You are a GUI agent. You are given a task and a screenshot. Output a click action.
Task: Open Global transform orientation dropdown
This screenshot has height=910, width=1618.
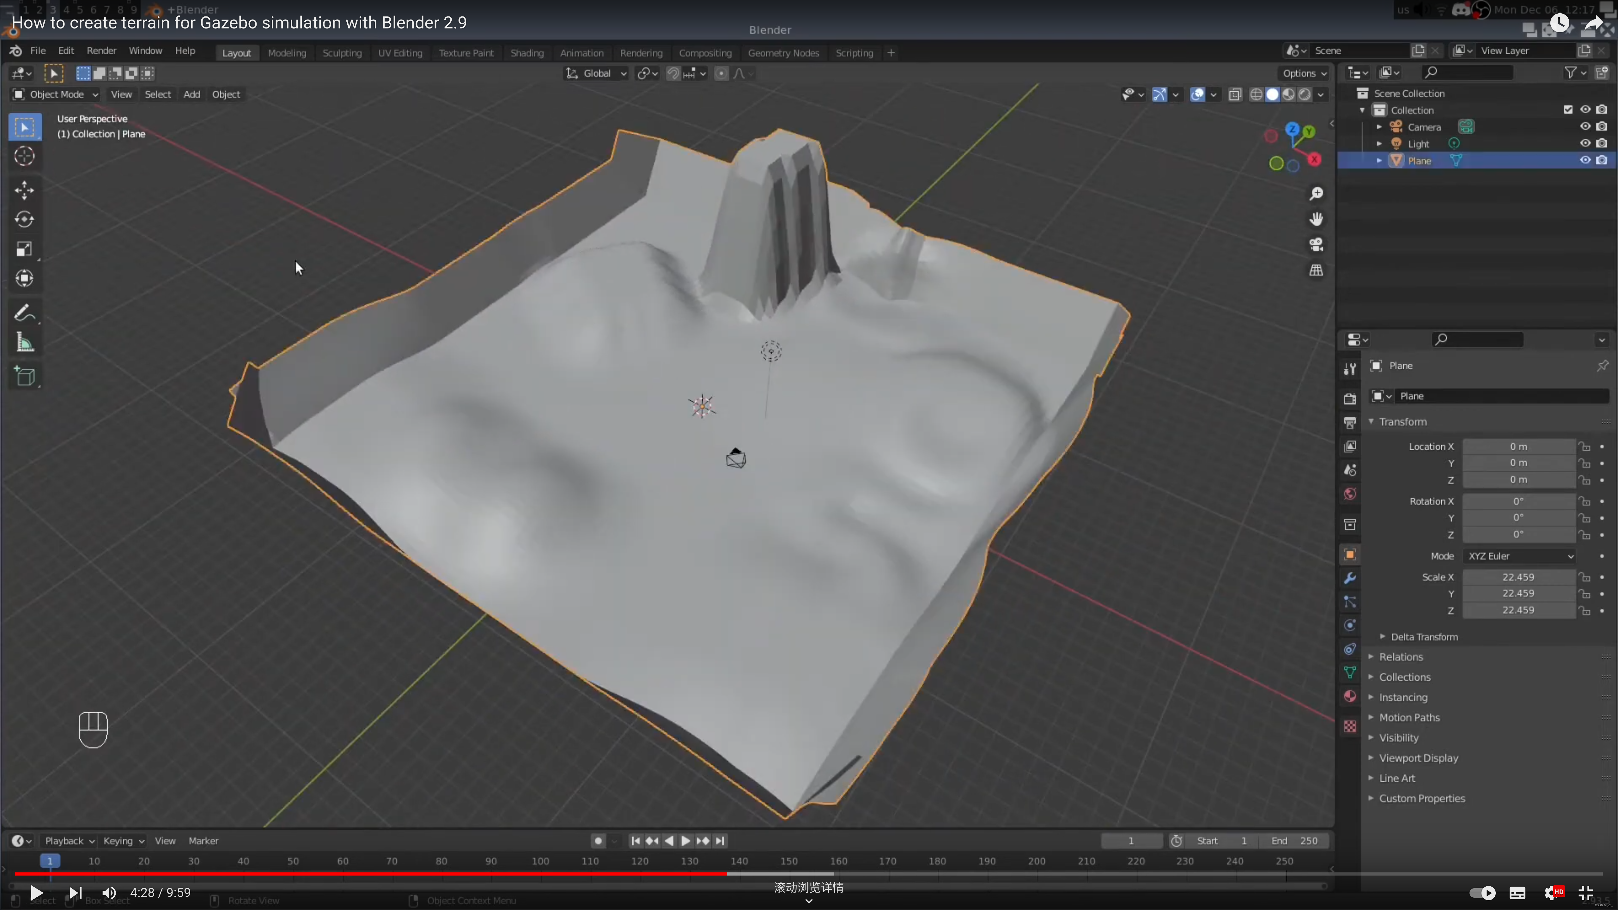point(595,74)
